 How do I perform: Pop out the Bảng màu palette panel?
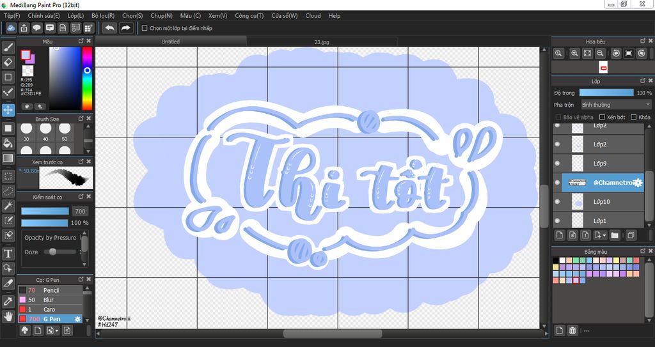coord(643,251)
